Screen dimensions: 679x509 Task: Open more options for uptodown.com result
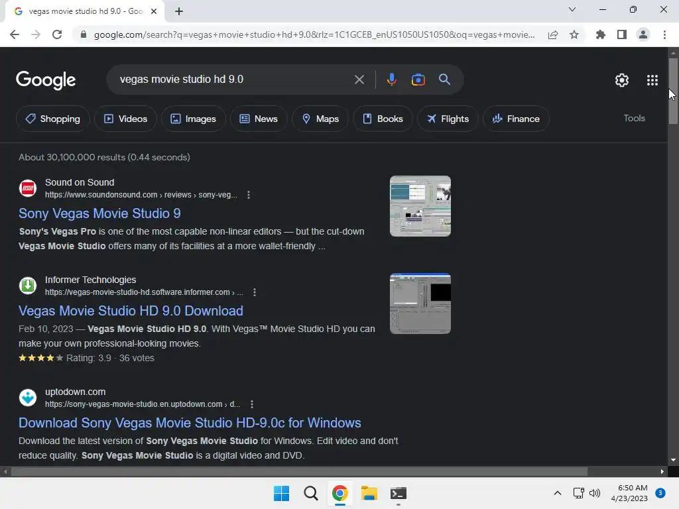click(x=252, y=404)
